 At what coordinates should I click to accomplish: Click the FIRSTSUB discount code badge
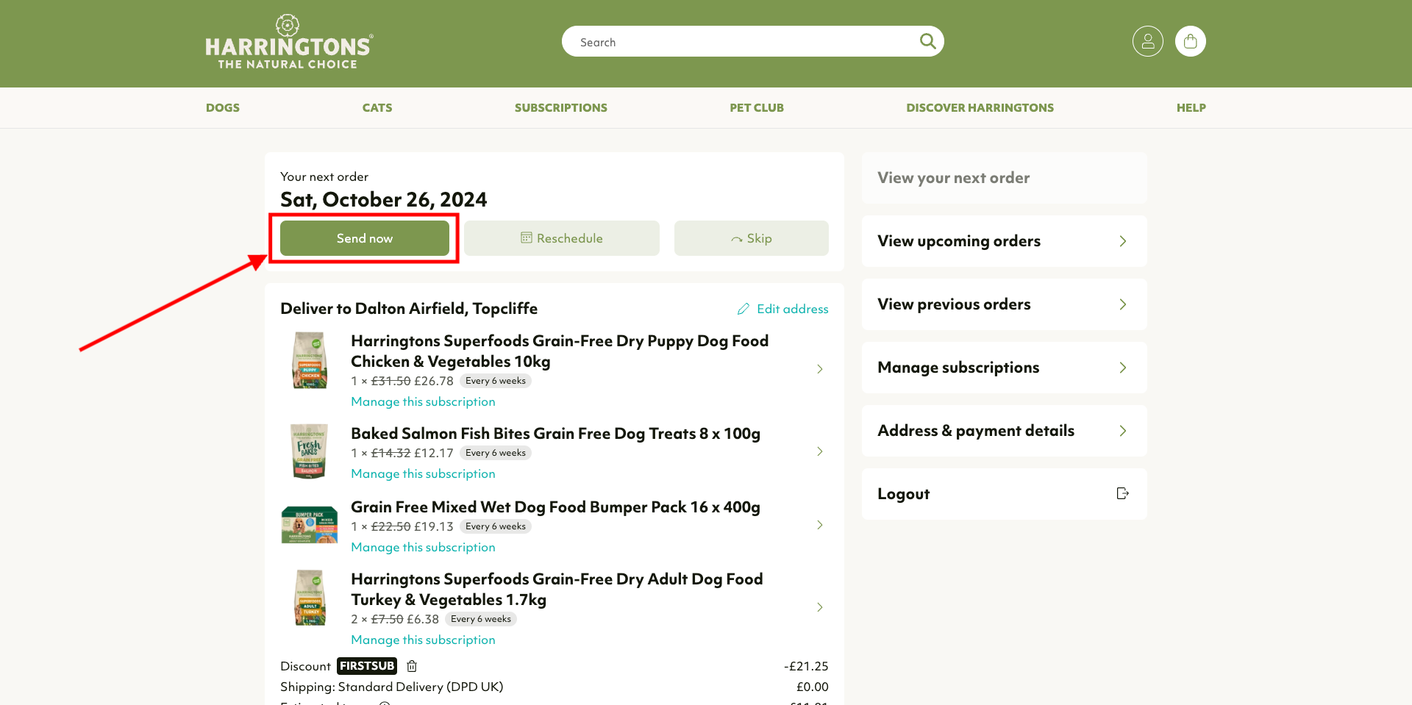367,666
